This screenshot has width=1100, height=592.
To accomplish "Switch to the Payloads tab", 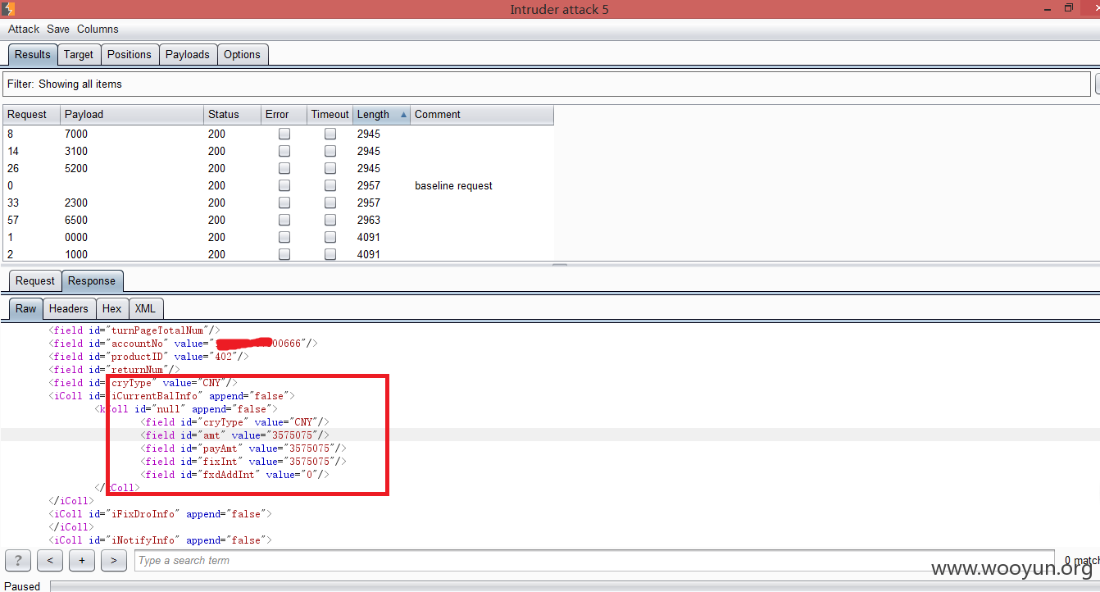I will 188,55.
